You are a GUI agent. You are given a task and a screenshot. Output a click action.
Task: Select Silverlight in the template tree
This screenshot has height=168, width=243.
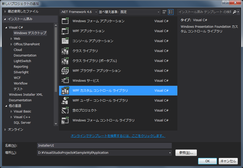tap(21, 72)
